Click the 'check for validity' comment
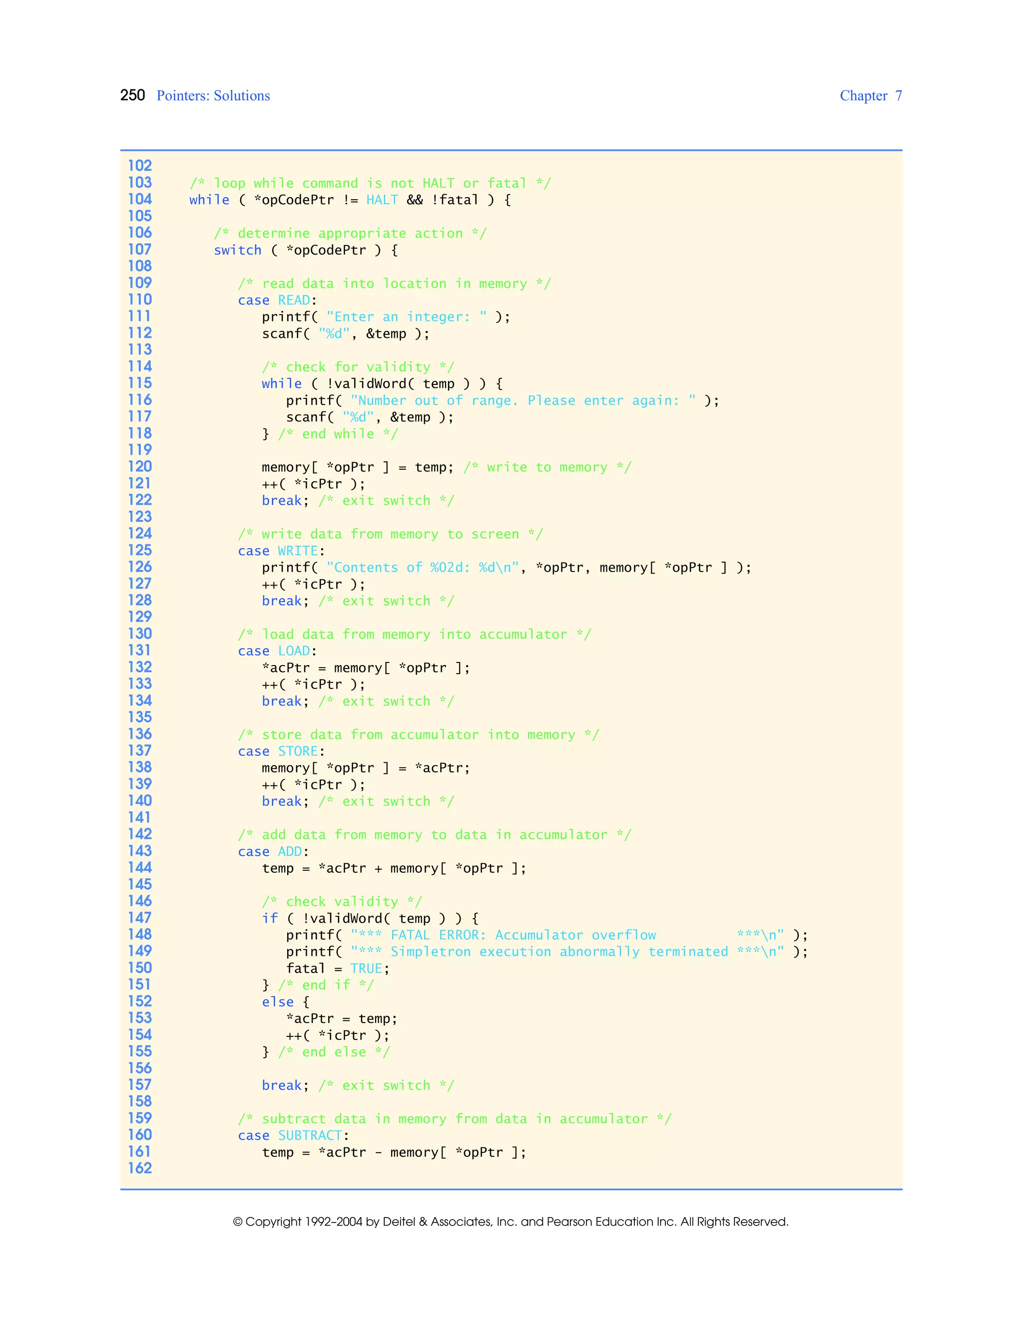The height and width of the screenshot is (1323, 1023). point(358,367)
